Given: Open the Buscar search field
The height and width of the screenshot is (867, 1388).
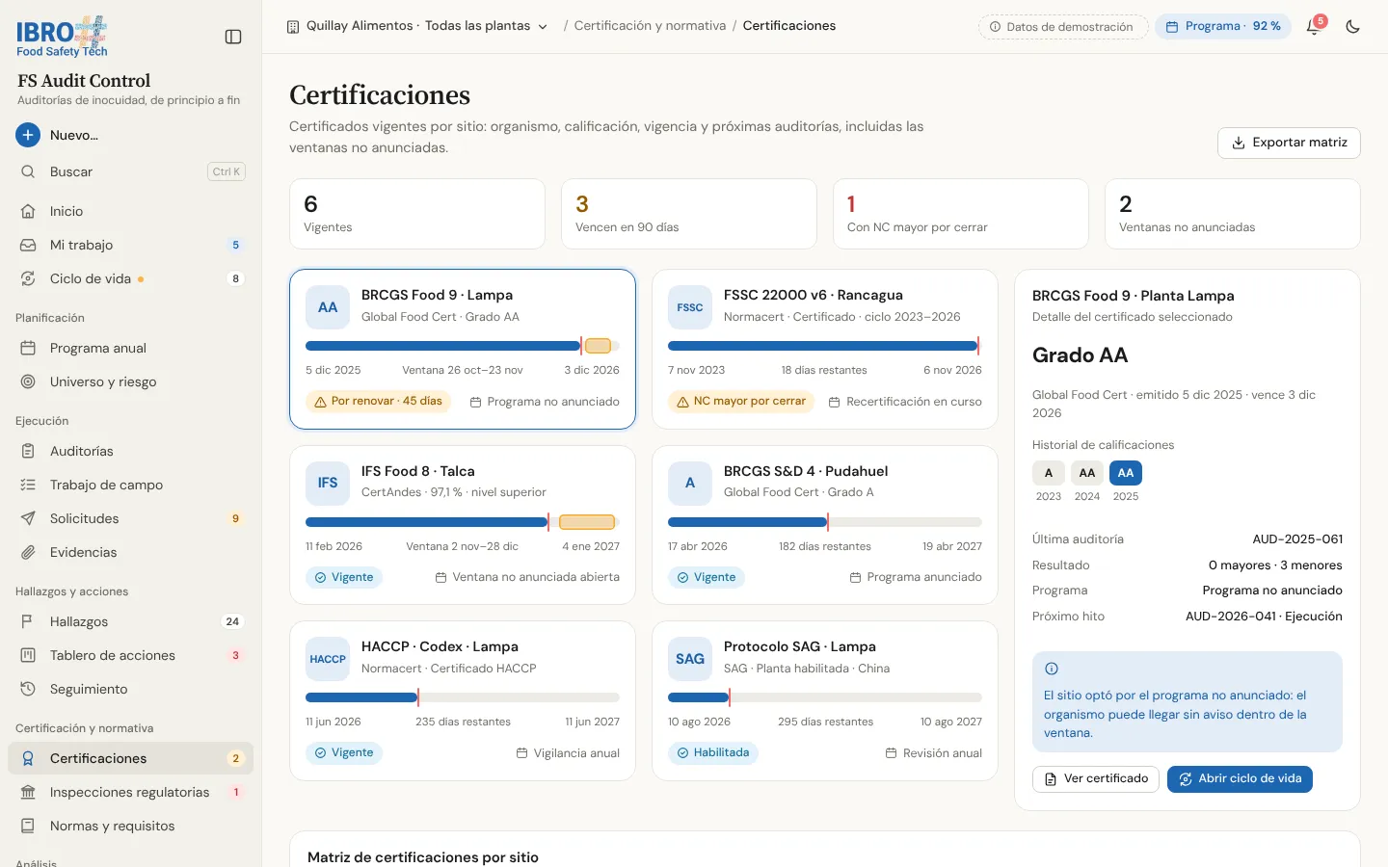Looking at the screenshot, I should [x=130, y=171].
